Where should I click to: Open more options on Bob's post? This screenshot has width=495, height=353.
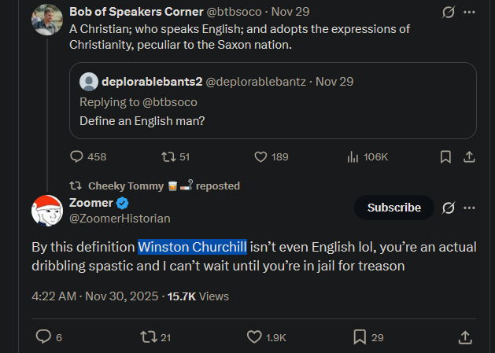coord(470,13)
